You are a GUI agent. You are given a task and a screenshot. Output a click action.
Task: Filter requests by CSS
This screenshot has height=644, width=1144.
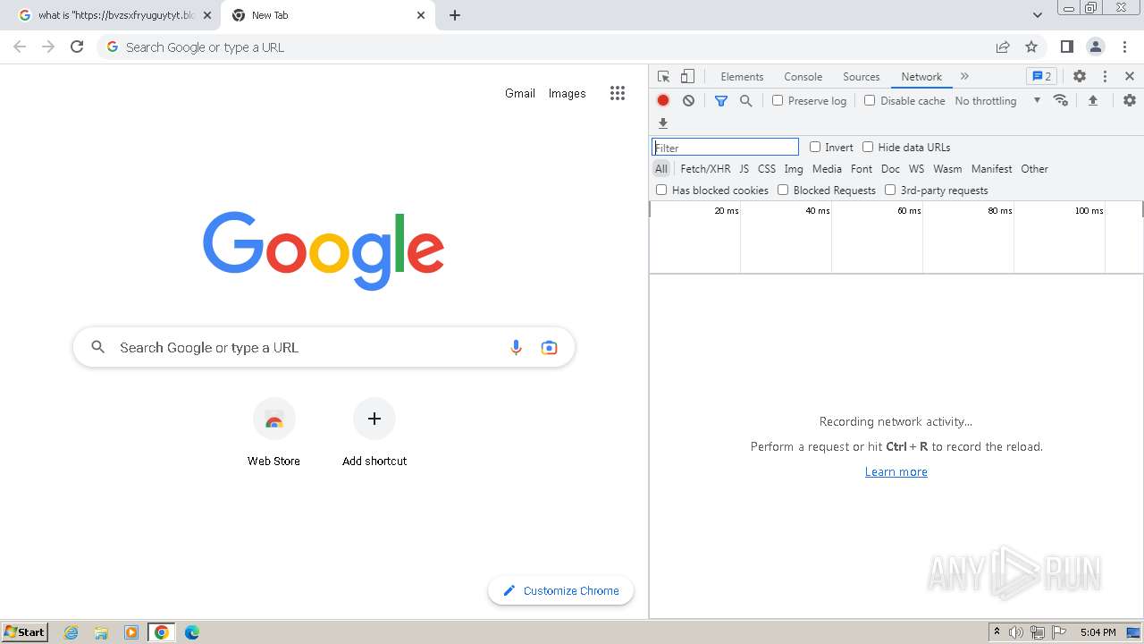[767, 169]
